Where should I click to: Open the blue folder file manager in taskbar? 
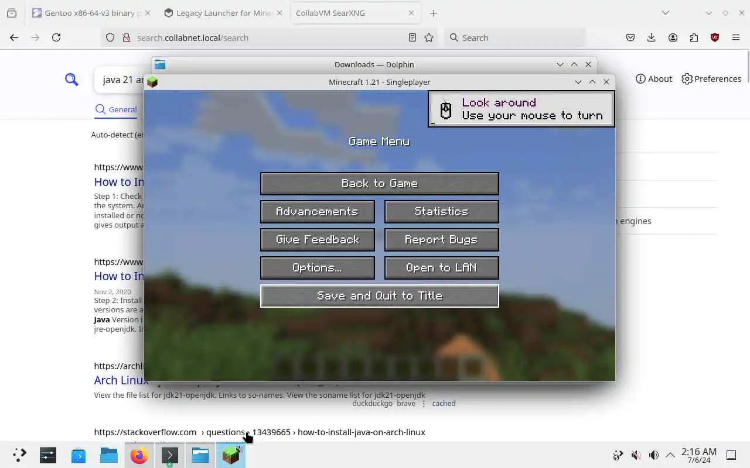pos(109,455)
